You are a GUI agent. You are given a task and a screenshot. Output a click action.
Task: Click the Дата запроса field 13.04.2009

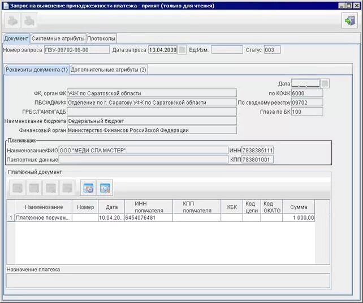[163, 50]
